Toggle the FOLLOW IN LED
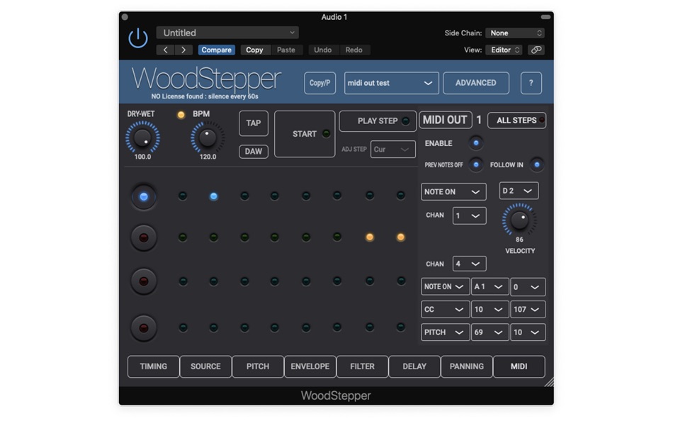The image size is (673, 421). [x=536, y=164]
